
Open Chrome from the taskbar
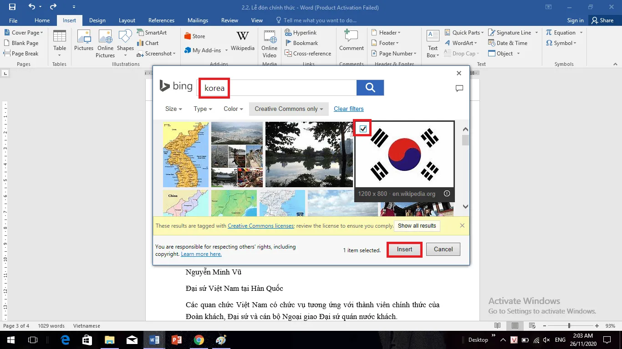[199, 339]
